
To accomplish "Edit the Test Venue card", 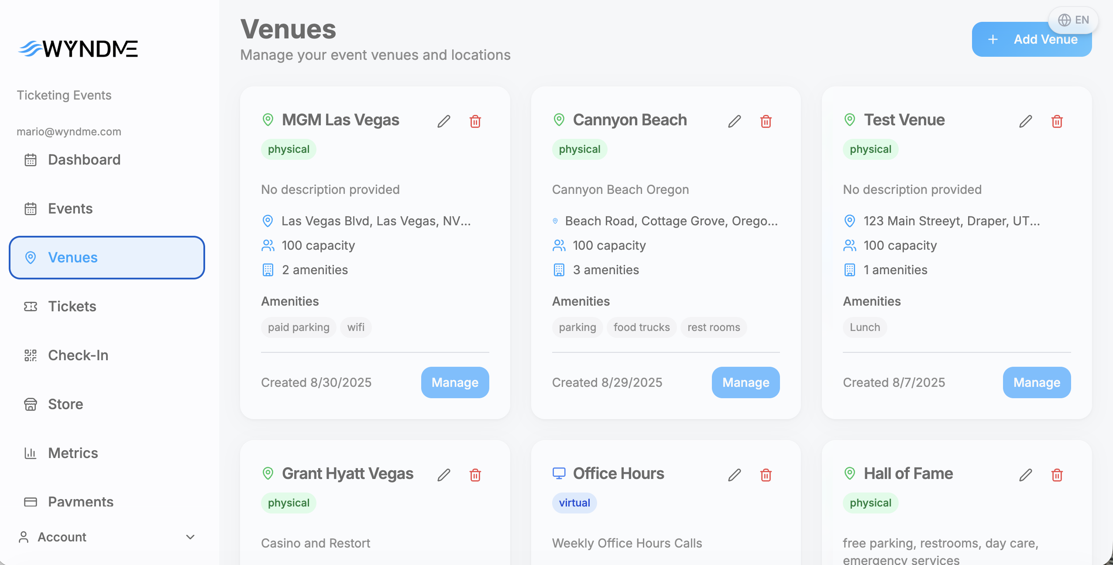I will (1026, 121).
